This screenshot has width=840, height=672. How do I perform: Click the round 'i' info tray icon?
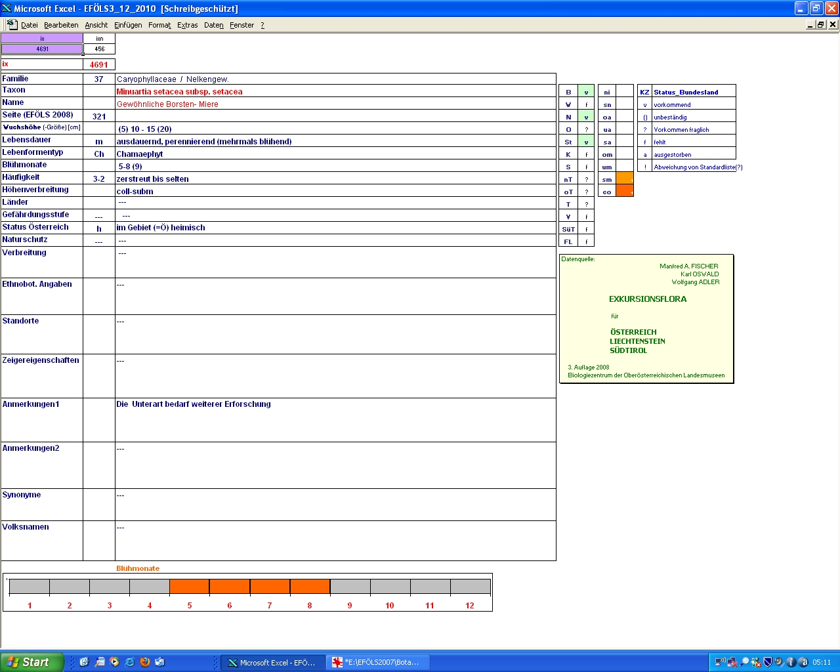point(791,662)
